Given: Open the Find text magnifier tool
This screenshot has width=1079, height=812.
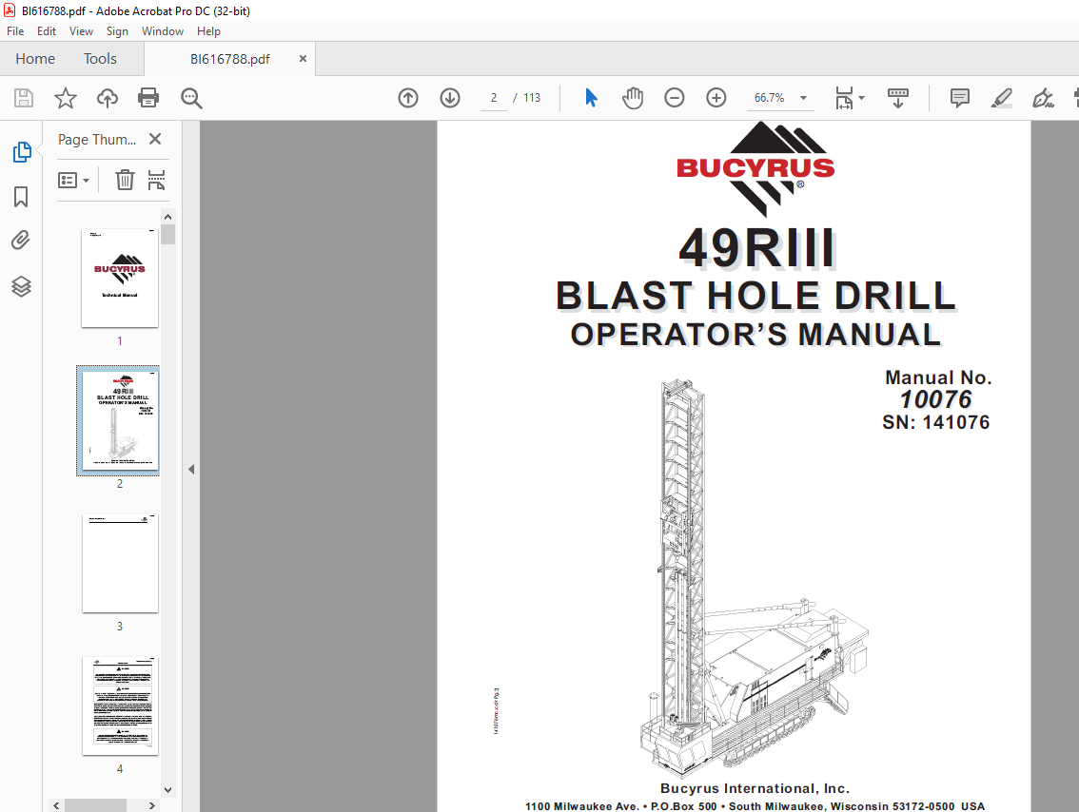Looking at the screenshot, I should pyautogui.click(x=191, y=98).
